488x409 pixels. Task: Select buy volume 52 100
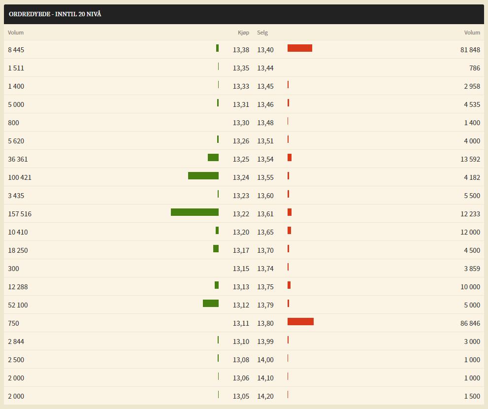click(18, 305)
